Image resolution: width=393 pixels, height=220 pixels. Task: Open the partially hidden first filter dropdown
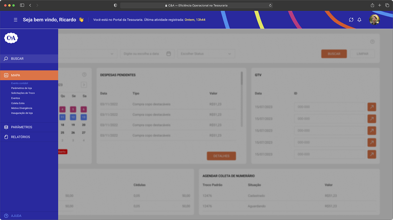pos(88,54)
